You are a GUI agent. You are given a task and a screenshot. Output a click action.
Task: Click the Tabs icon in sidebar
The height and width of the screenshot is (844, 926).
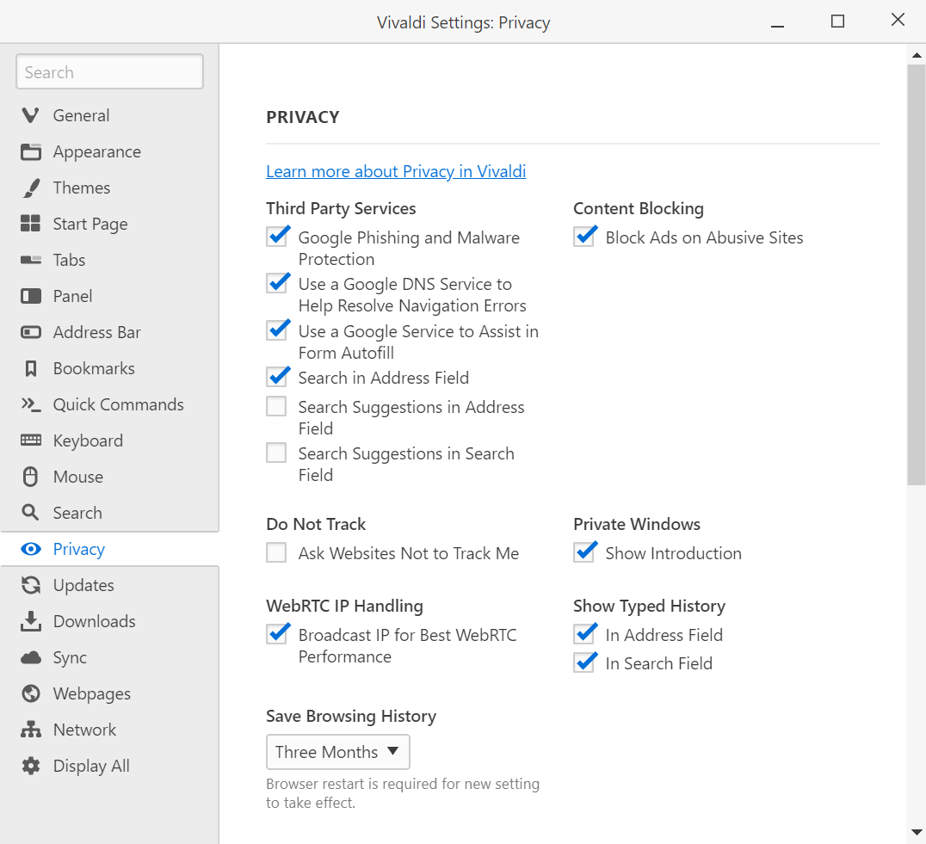pos(31,260)
